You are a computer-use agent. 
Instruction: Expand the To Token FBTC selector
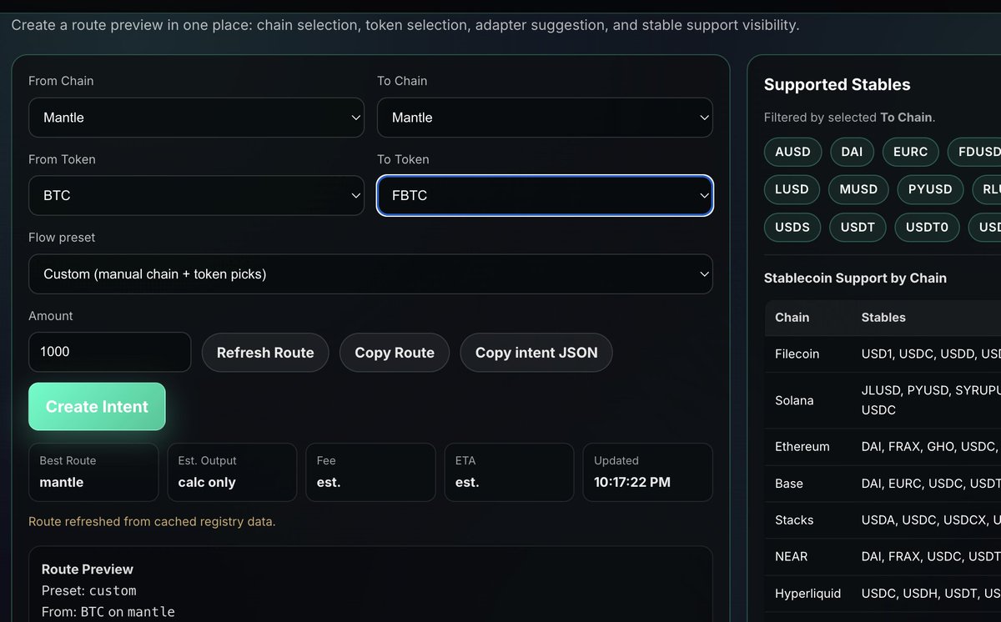[x=545, y=196]
